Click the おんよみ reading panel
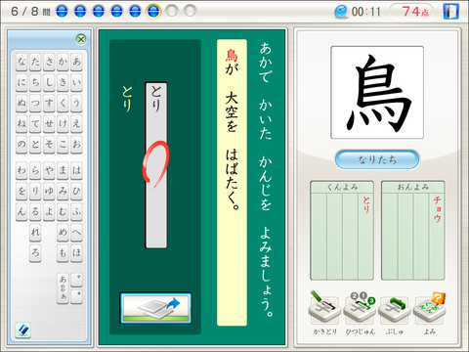The image size is (469, 352). 412,231
